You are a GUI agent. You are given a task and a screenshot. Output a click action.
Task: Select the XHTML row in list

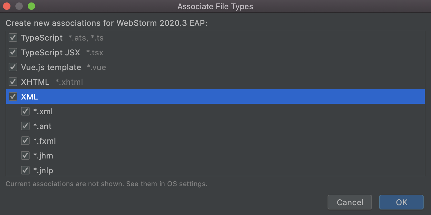pos(35,82)
